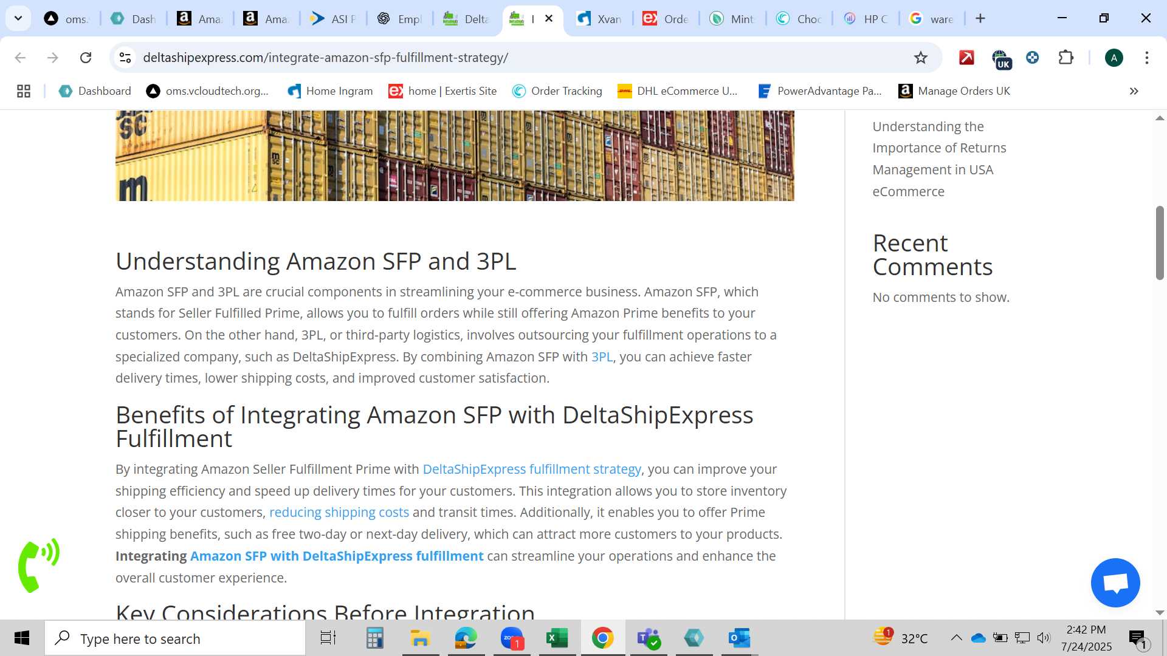Open the Dashboard bookmark

[x=95, y=91]
